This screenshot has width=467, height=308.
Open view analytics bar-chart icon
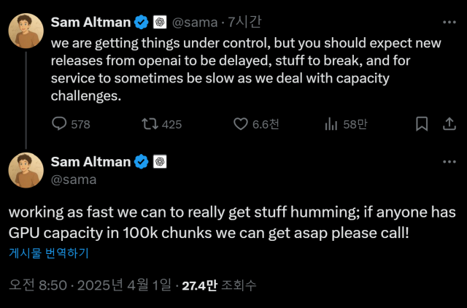pyautogui.click(x=331, y=125)
